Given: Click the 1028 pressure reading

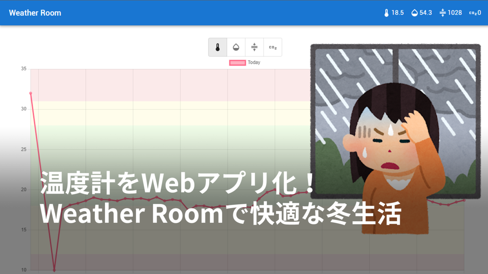Looking at the screenshot, I should [455, 13].
